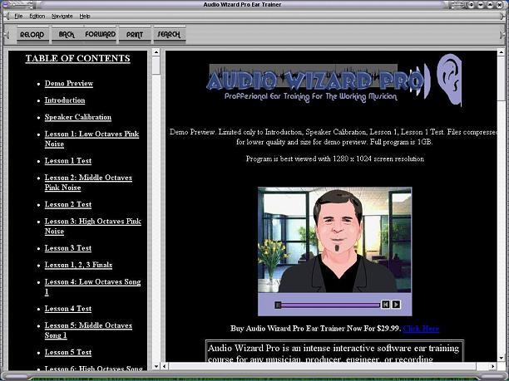509x381 pixels.
Task: Open the Navigate menu
Action: (62, 16)
